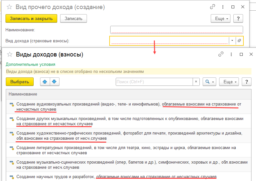Open magnifier search options dropdown
The width and height of the screenshot is (256, 181).
tap(209, 82)
